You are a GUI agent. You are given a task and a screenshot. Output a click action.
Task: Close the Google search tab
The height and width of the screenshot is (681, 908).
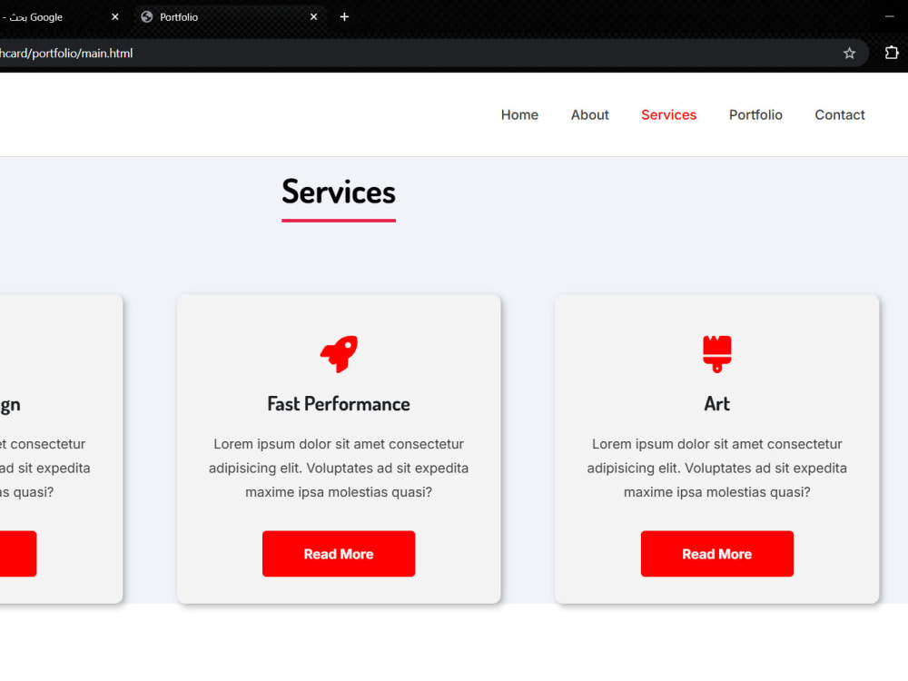tap(114, 16)
